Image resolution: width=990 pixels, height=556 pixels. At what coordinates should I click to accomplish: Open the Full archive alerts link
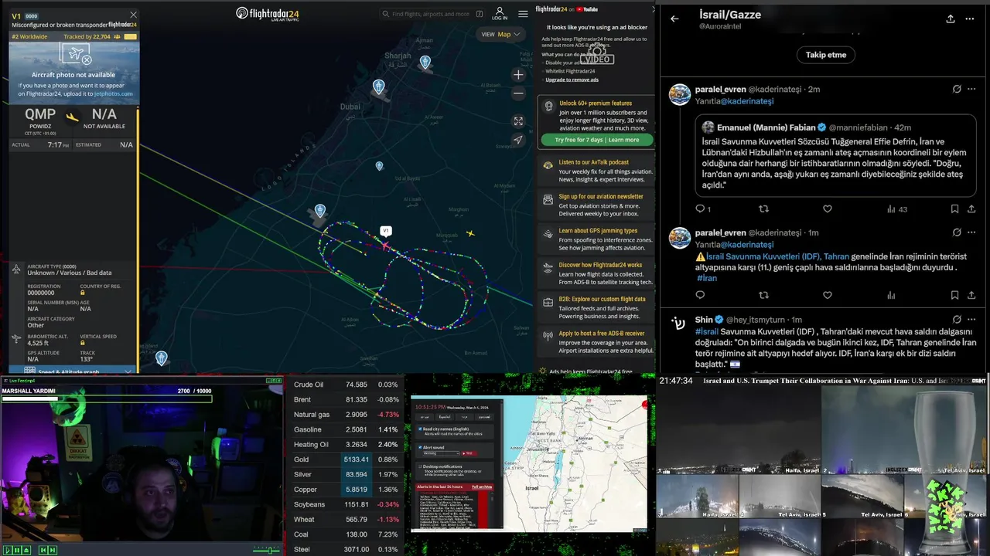click(481, 487)
